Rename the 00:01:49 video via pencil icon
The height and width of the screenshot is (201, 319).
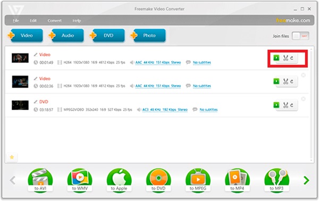click(36, 55)
